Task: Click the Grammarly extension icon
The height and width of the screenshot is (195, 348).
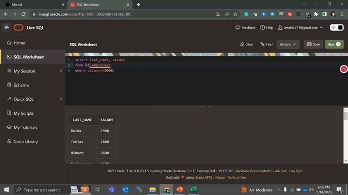Action: (246, 14)
